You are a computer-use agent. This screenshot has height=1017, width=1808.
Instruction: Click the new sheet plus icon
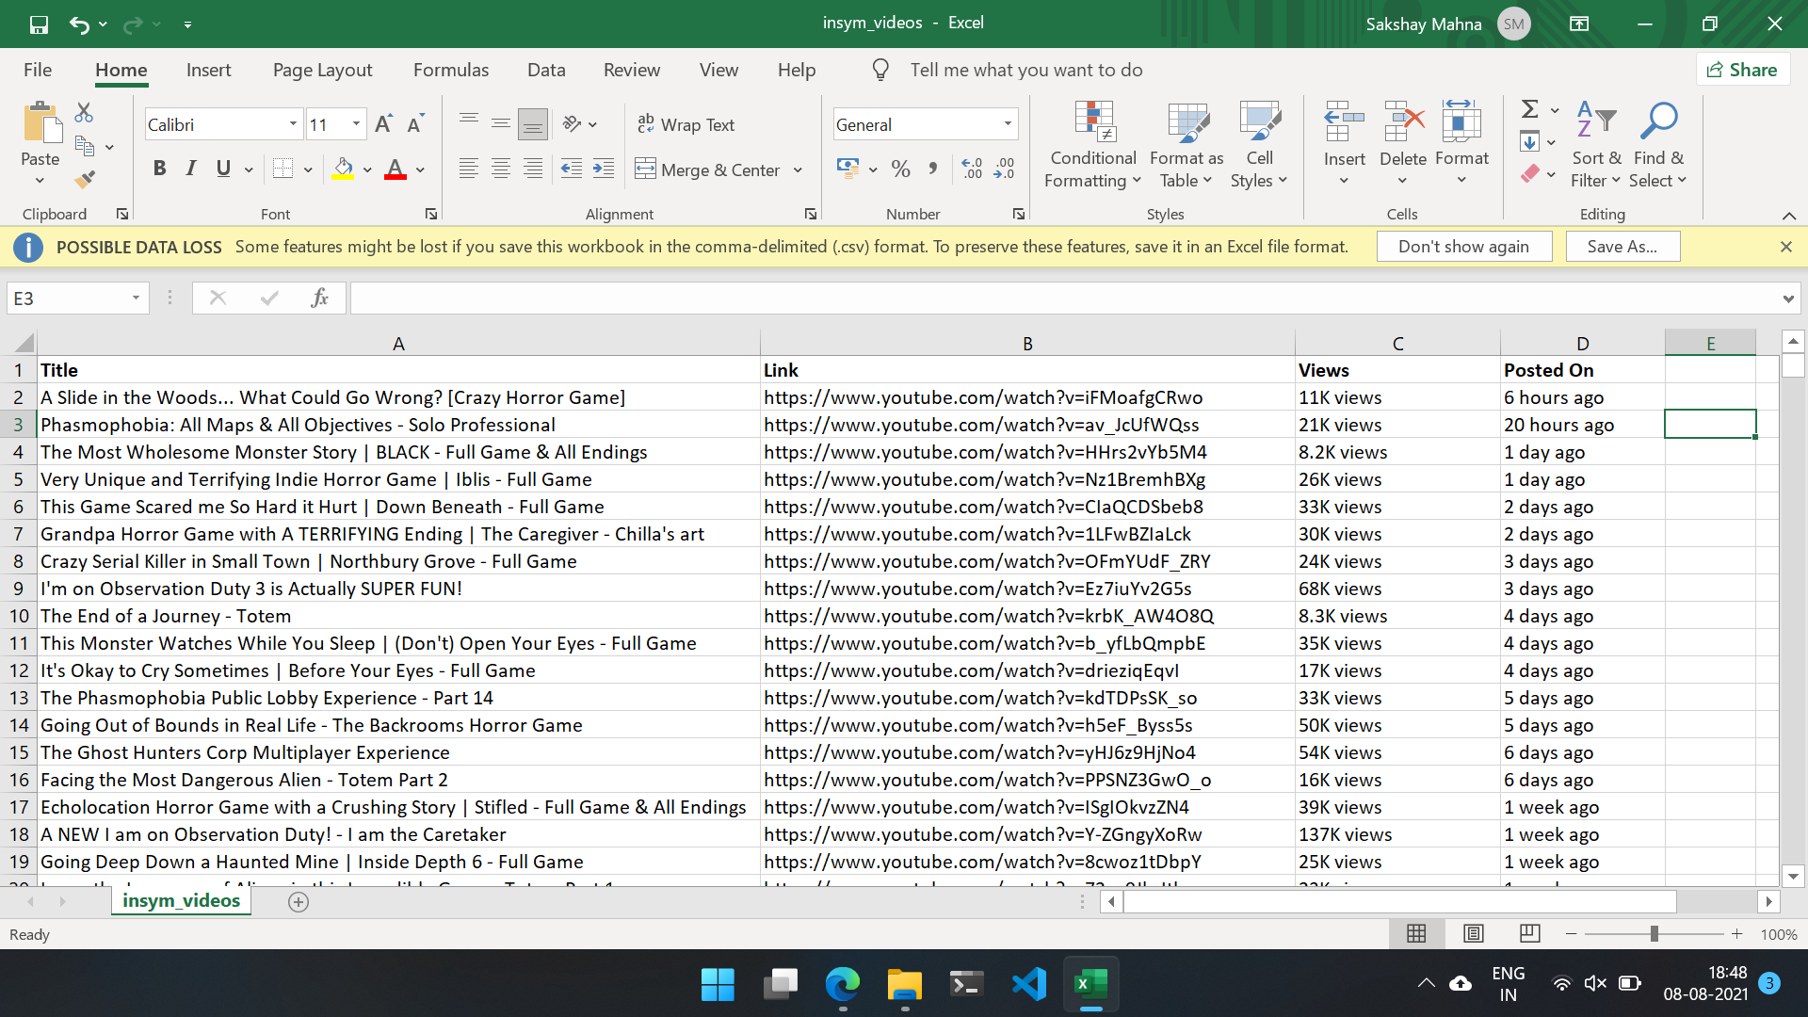[299, 902]
